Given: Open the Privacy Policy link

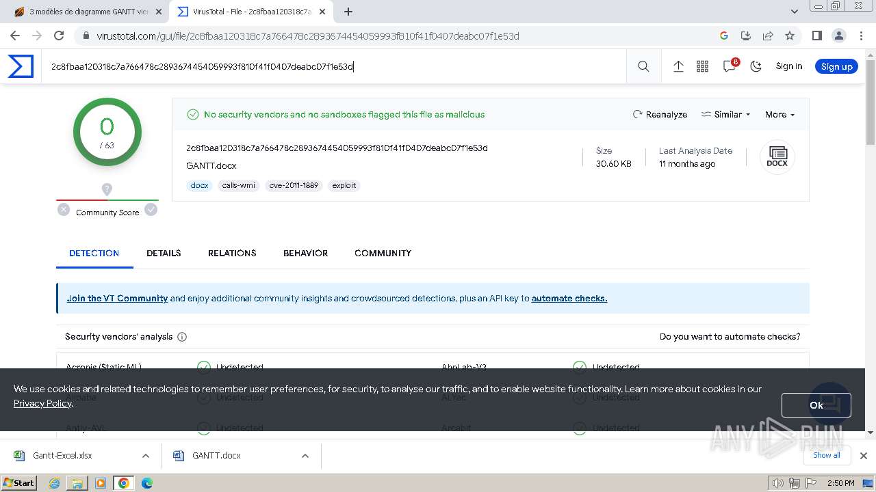Looking at the screenshot, I should (42, 403).
